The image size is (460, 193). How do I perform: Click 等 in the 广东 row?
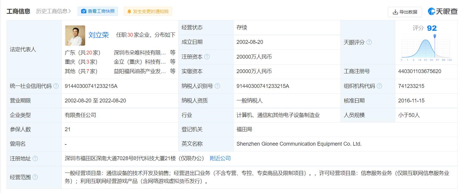(x=173, y=53)
